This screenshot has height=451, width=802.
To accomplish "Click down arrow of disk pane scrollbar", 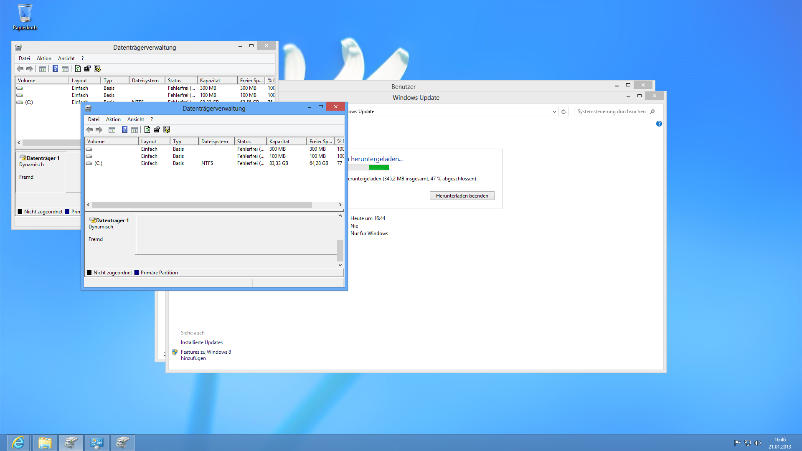I will click(x=340, y=265).
